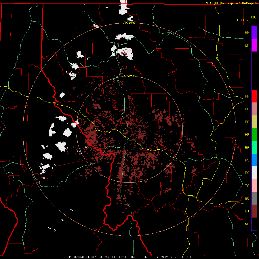Select the dusty pink GR legend swatch
This screenshot has width=259, height=259.
point(254,109)
